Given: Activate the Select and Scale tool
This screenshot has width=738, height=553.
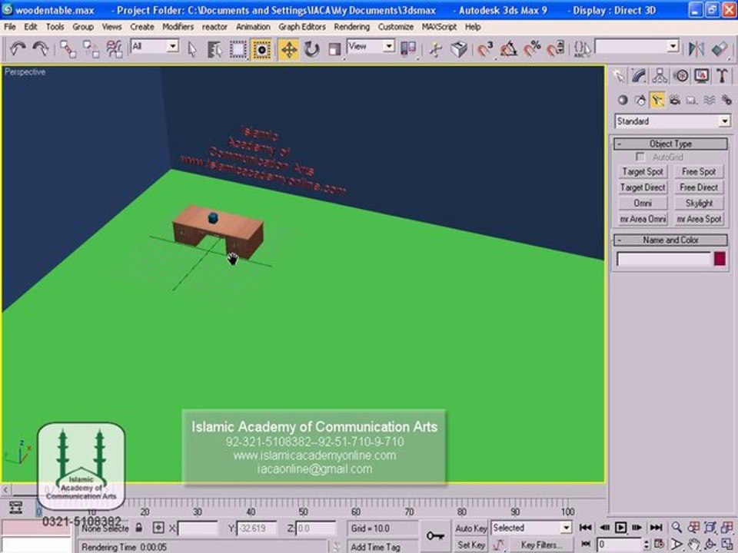Looking at the screenshot, I should click(x=334, y=49).
